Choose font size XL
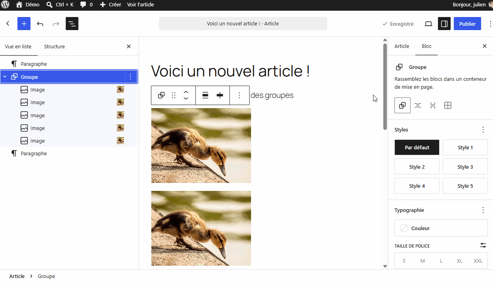Image resolution: width=493 pixels, height=282 pixels. [x=459, y=261]
